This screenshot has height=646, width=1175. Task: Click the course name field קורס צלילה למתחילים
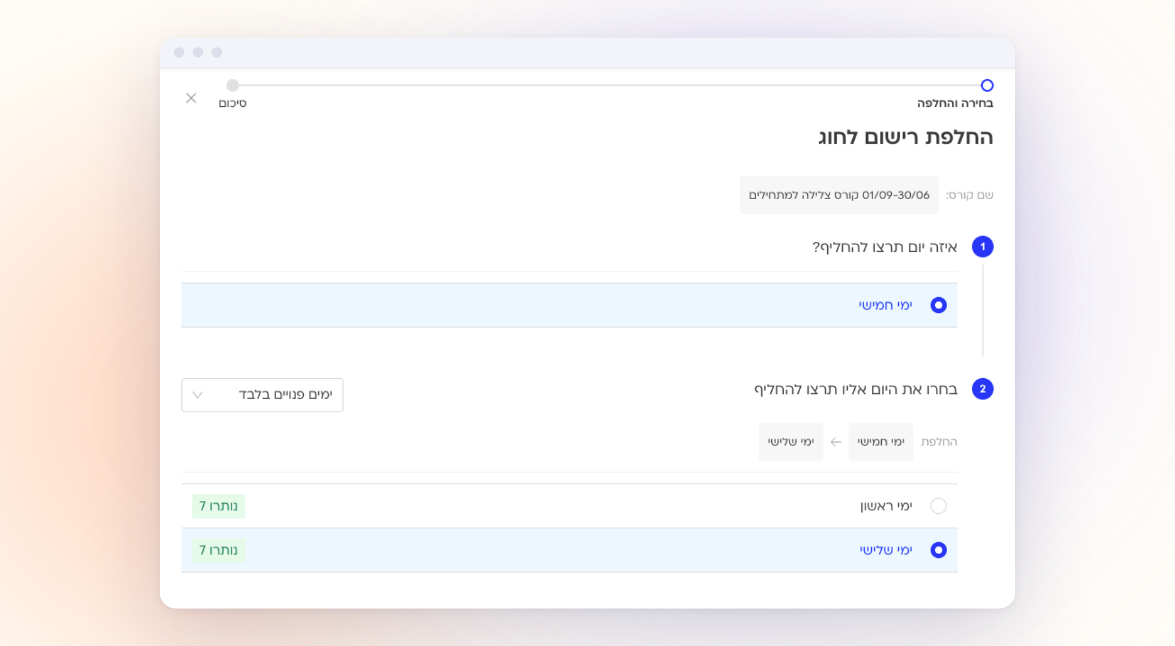click(x=839, y=195)
